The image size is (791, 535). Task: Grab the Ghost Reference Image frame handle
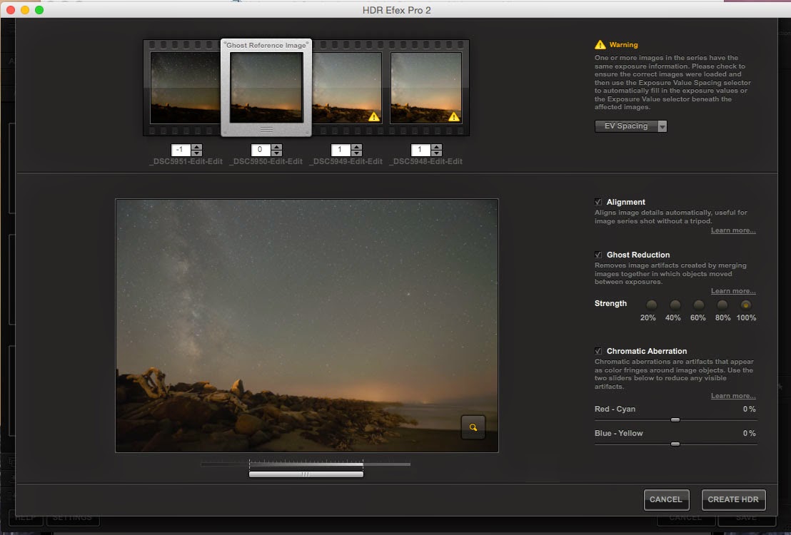(266, 130)
